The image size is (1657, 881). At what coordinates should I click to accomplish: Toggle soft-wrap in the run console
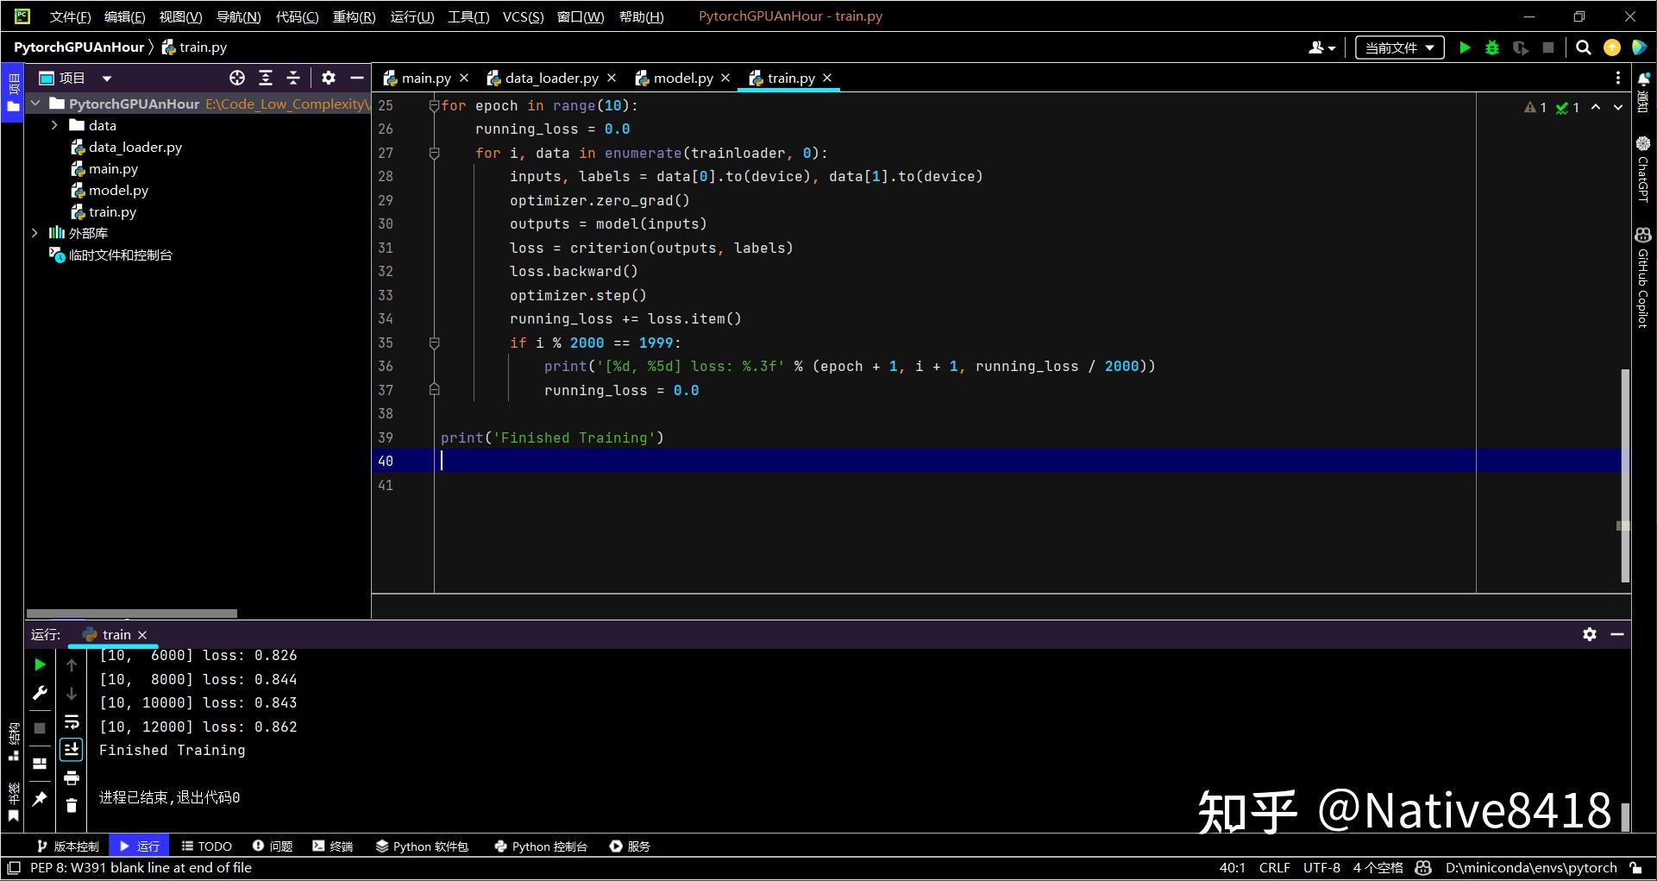(x=72, y=723)
